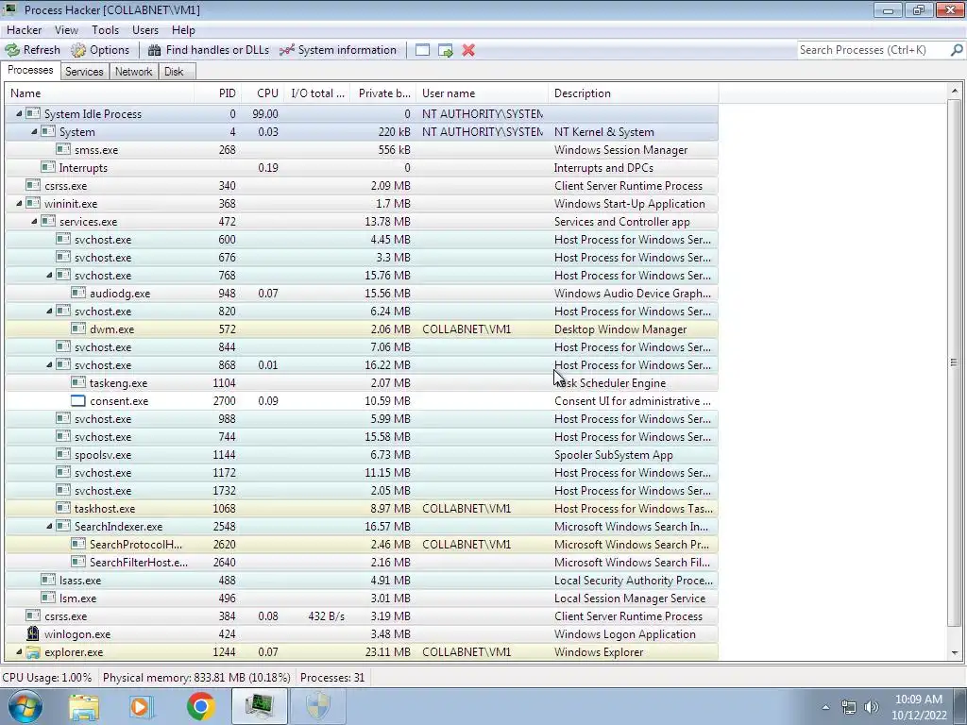Sort by the User name column header
967x725 pixels.
tap(482, 93)
